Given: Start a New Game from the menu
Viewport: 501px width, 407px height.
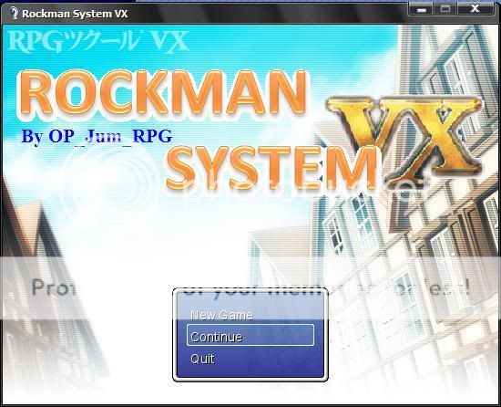Looking at the screenshot, I should tap(221, 315).
